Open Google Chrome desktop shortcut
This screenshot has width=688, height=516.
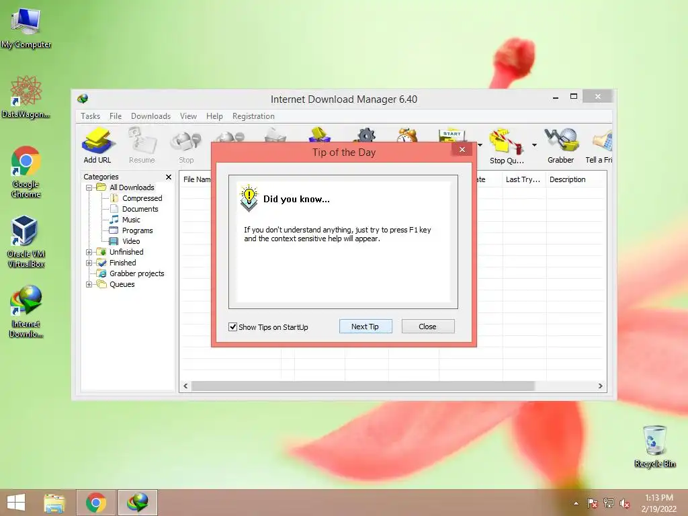click(x=26, y=172)
